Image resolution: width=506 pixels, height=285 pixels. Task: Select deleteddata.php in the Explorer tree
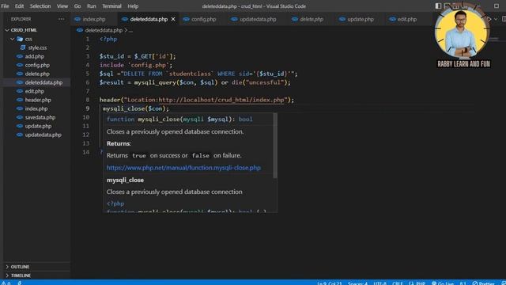tap(43, 82)
